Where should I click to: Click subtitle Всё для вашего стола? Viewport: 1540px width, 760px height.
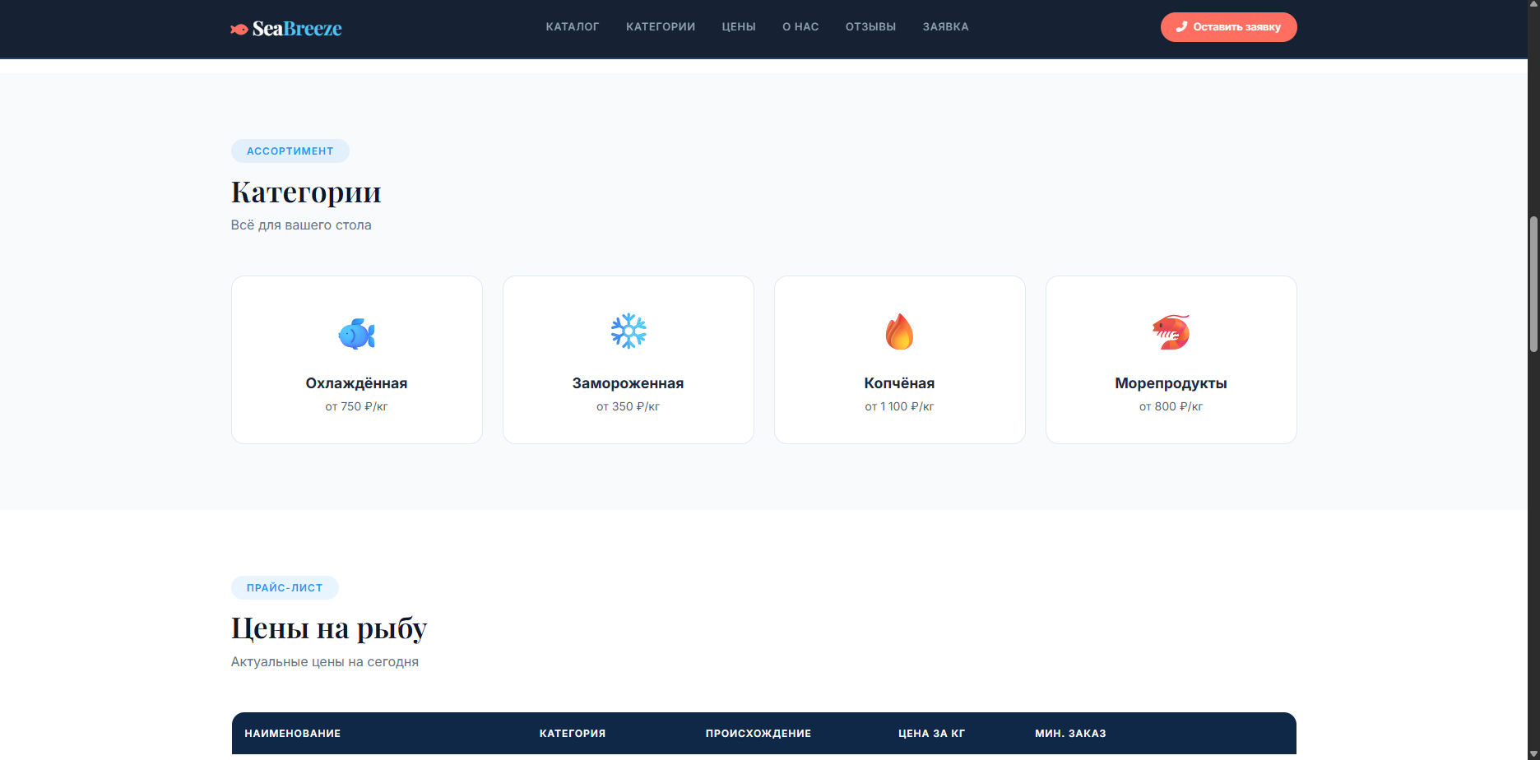[301, 225]
